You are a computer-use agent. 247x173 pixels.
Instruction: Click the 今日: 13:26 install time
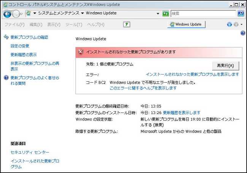[151, 113]
